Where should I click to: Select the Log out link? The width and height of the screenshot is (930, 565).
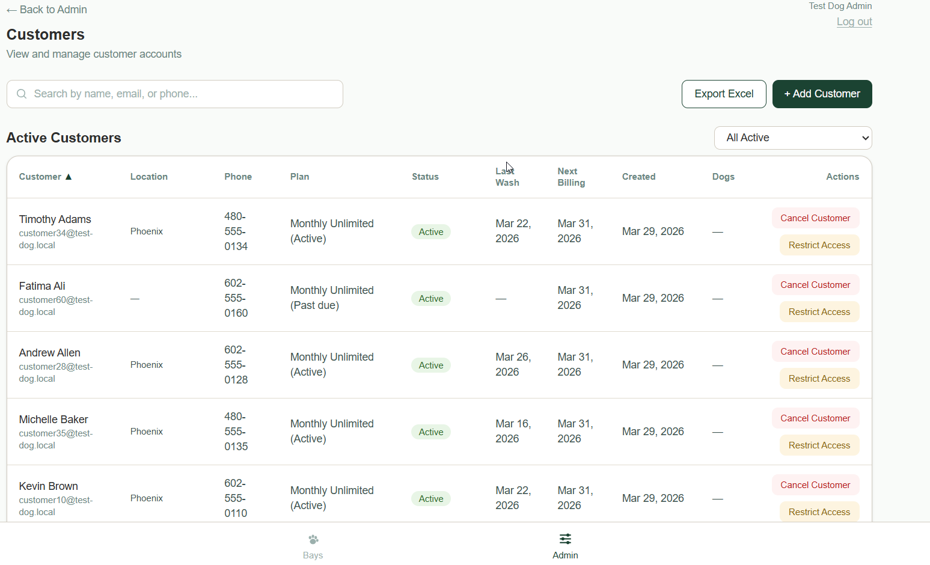pyautogui.click(x=854, y=22)
